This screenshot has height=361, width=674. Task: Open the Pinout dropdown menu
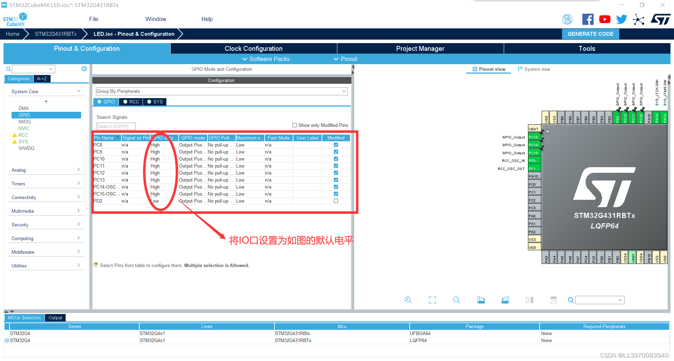[345, 59]
